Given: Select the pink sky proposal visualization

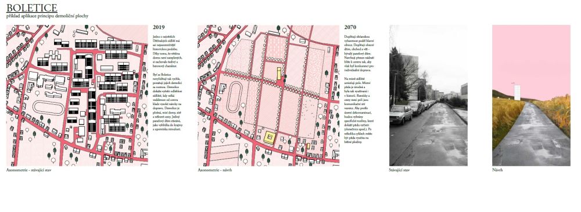Looking at the screenshot, I should coord(531,96).
